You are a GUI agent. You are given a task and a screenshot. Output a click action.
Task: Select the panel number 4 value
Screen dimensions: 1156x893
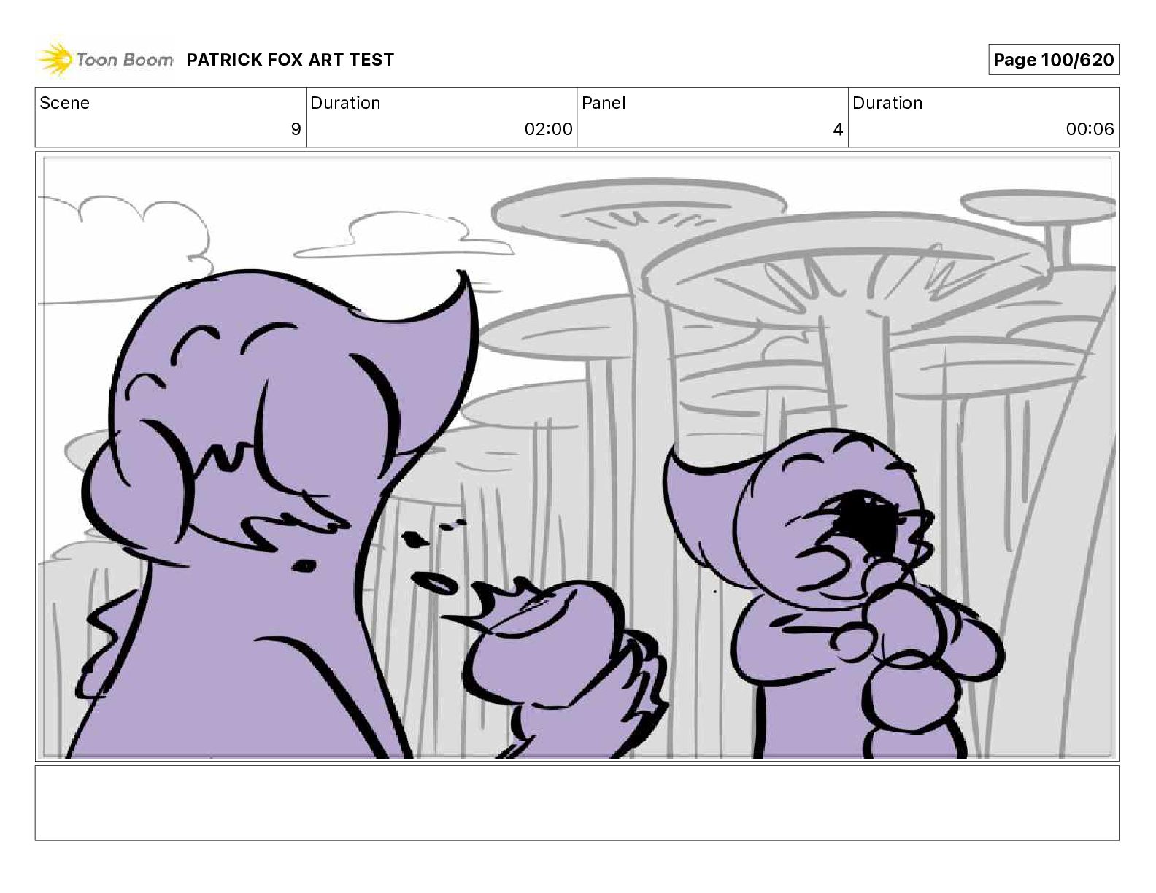click(838, 129)
